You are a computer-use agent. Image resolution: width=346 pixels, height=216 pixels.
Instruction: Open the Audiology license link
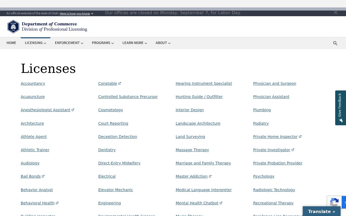point(30,163)
